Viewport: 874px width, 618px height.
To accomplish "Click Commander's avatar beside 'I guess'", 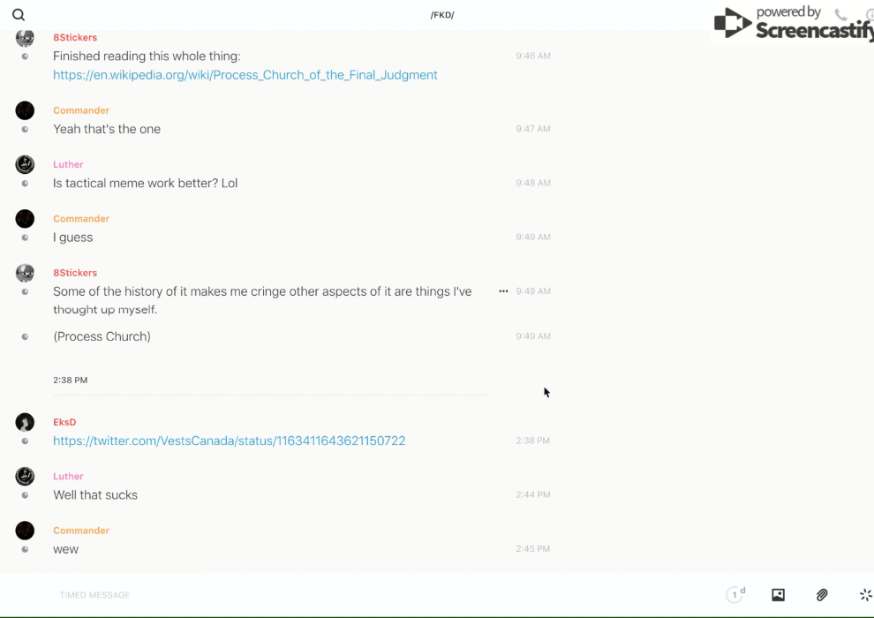I will tap(25, 219).
